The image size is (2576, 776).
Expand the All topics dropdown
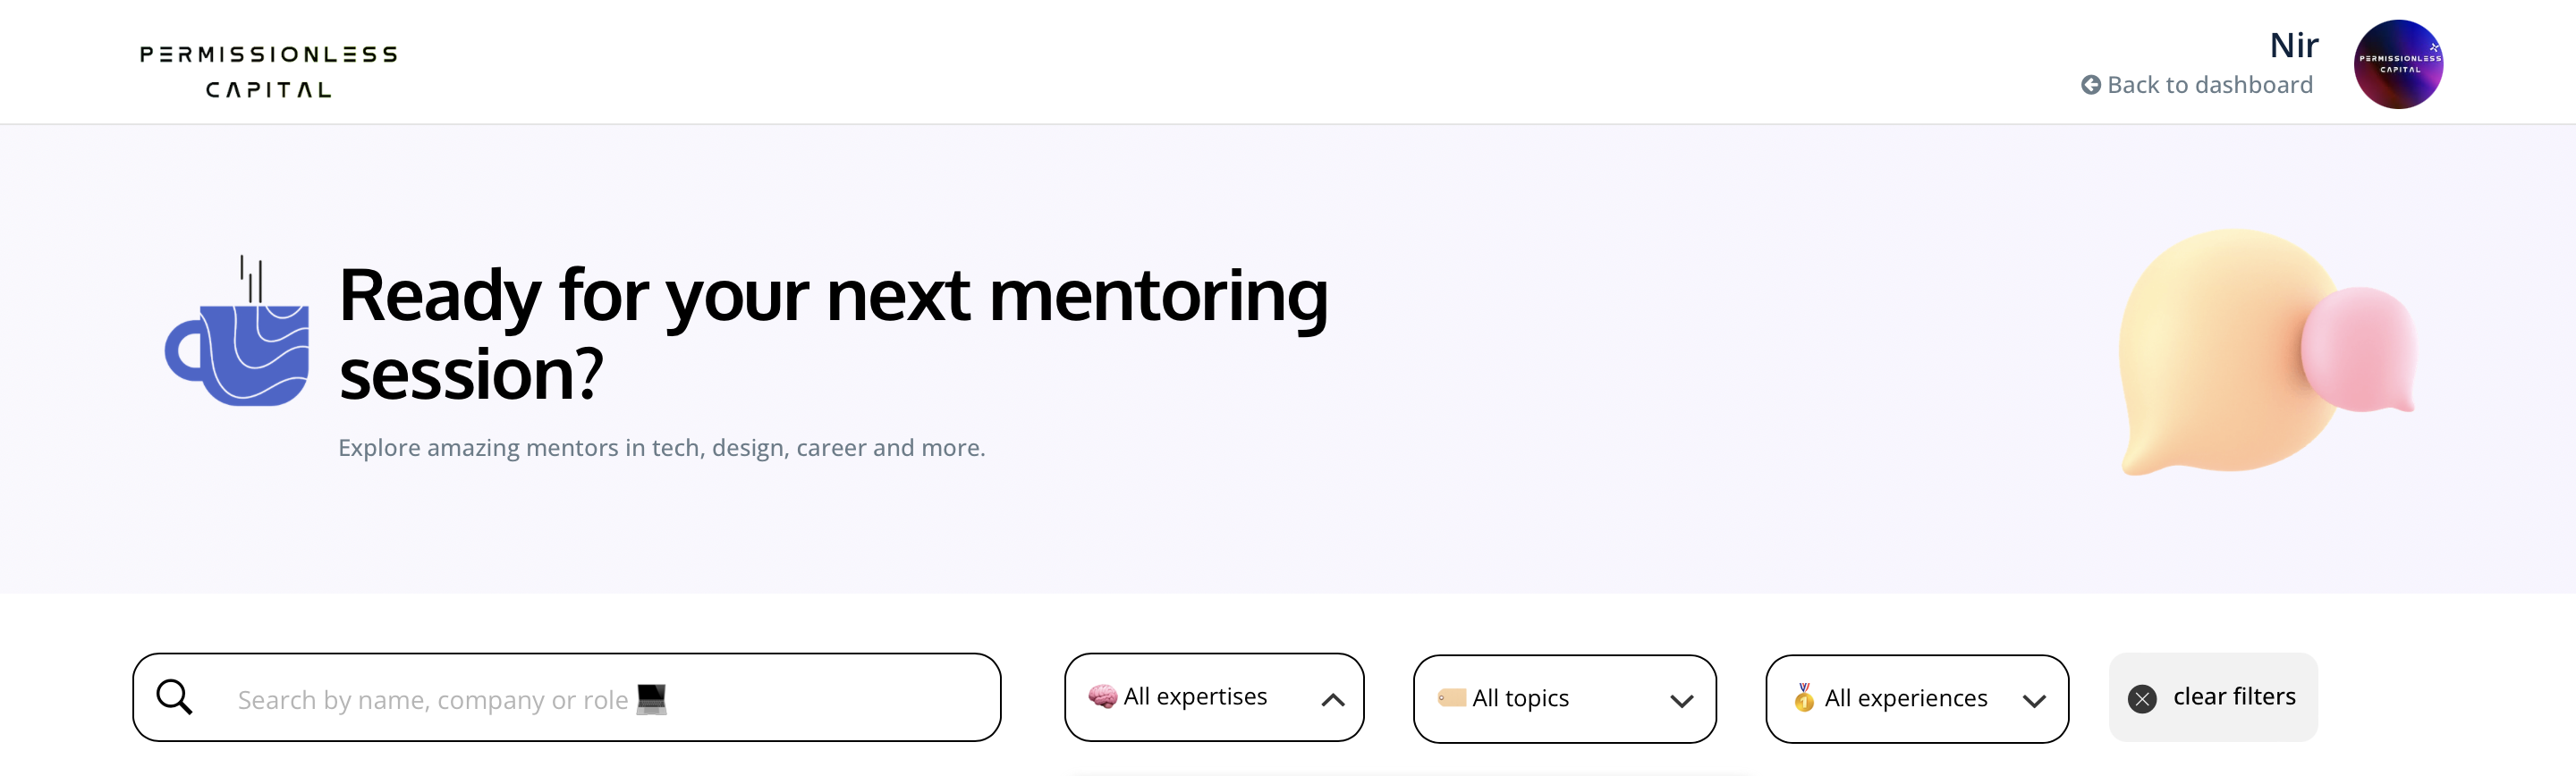[x=1564, y=698]
